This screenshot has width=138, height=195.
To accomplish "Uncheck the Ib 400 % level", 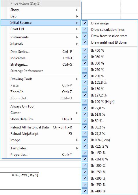I will pos(109,51).
